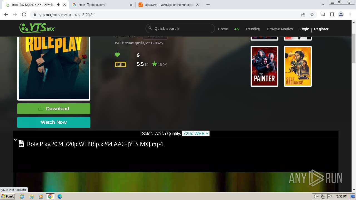Click the padlock site info icon

point(35,15)
